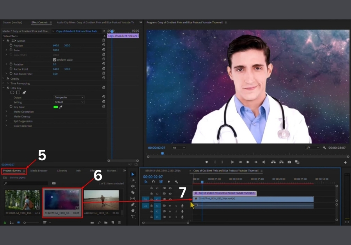Toggle Uniform Scale checkbox
Screen dimensions: 351x245
[x=54, y=59]
